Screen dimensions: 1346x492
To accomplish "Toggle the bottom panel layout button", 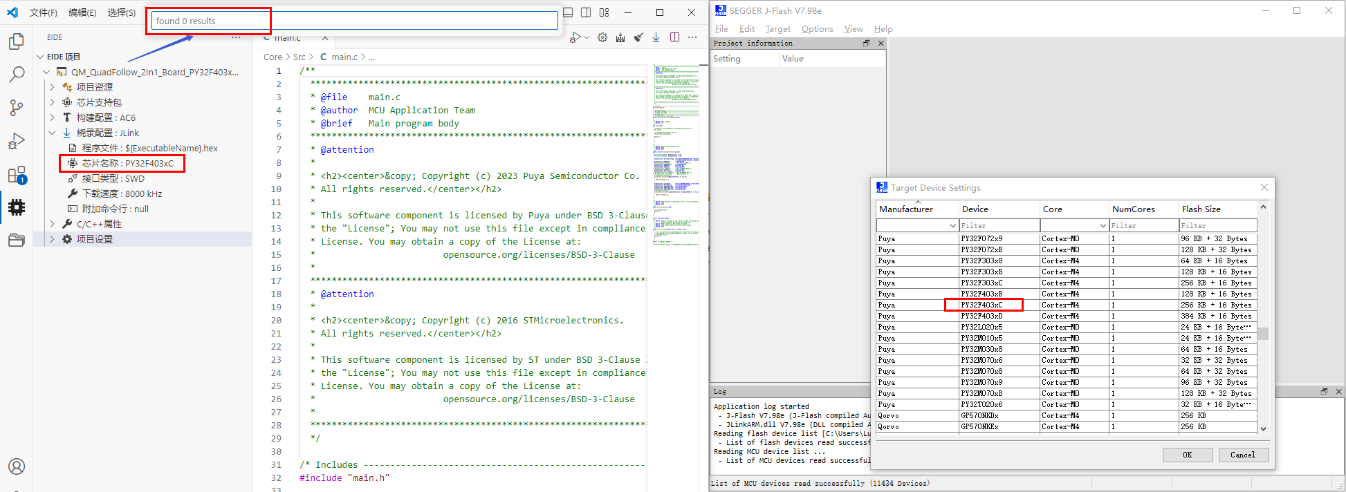I will (x=568, y=12).
